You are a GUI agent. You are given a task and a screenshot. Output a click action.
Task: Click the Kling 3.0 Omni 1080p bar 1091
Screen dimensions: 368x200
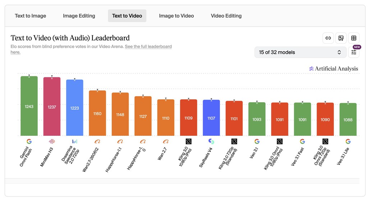click(x=280, y=119)
